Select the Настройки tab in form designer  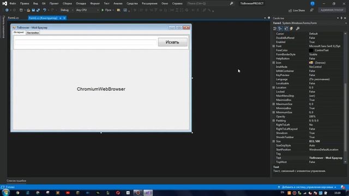(x=33, y=33)
